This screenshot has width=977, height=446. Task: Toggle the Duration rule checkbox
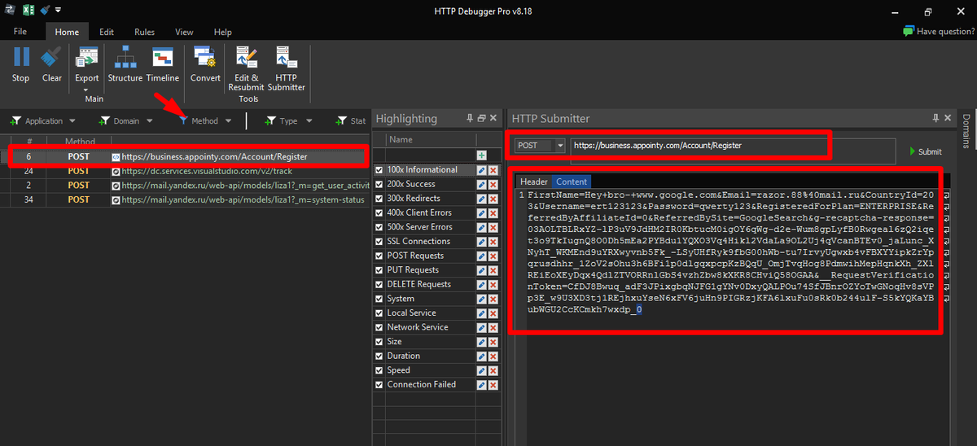(379, 356)
